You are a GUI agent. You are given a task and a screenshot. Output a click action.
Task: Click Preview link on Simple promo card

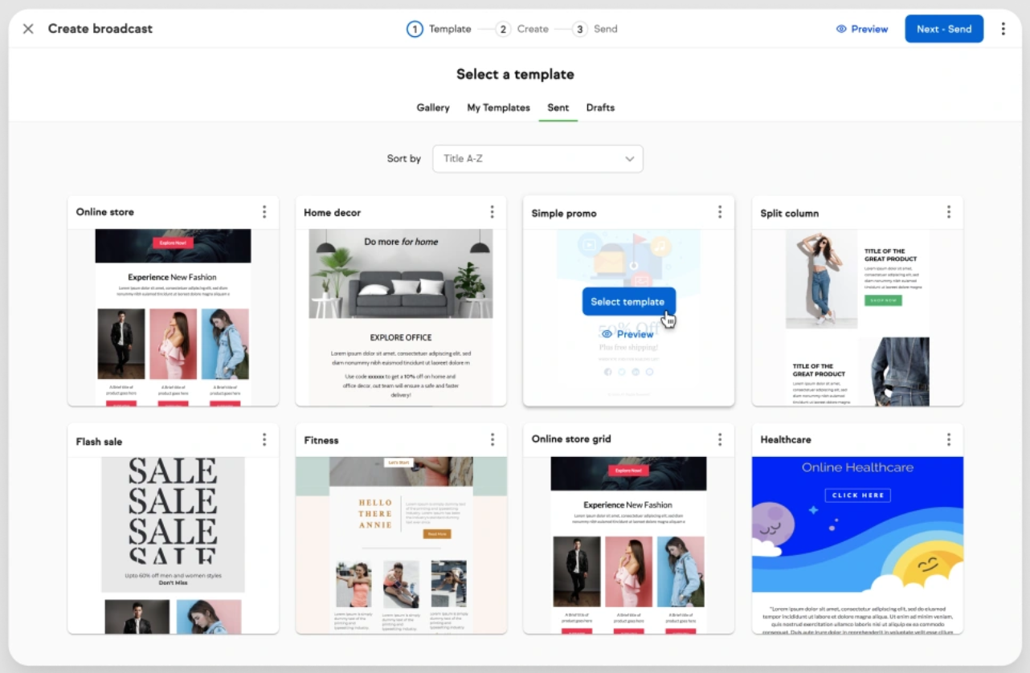pyautogui.click(x=627, y=334)
